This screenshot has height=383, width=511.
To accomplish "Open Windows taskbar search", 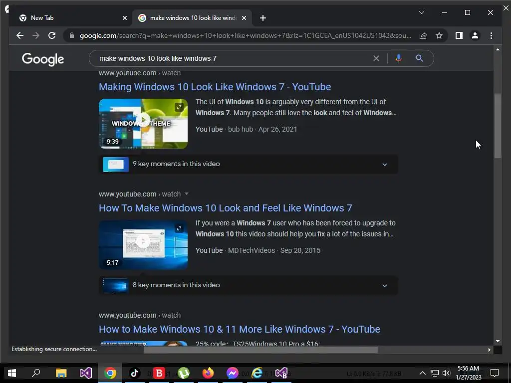I will [x=36, y=373].
